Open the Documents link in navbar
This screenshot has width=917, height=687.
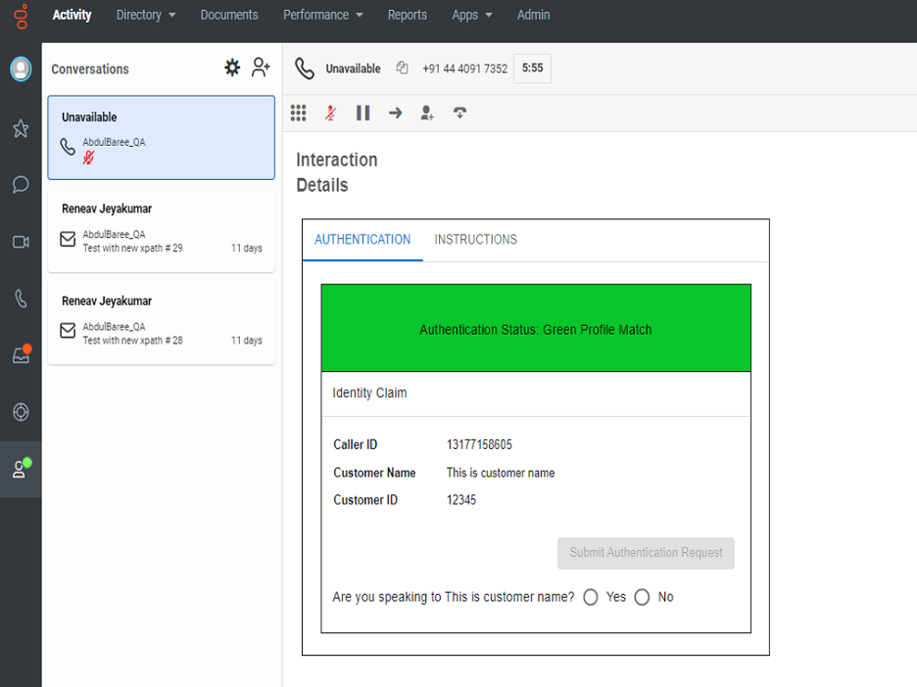(229, 15)
